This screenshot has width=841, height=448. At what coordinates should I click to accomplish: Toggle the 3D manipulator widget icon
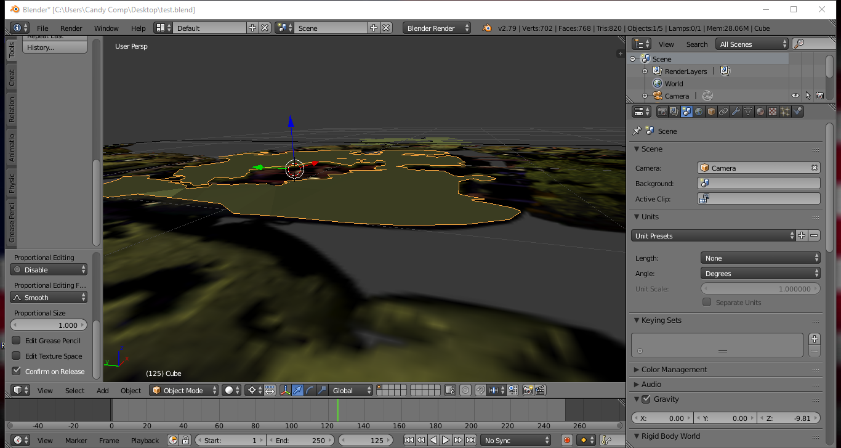click(286, 390)
